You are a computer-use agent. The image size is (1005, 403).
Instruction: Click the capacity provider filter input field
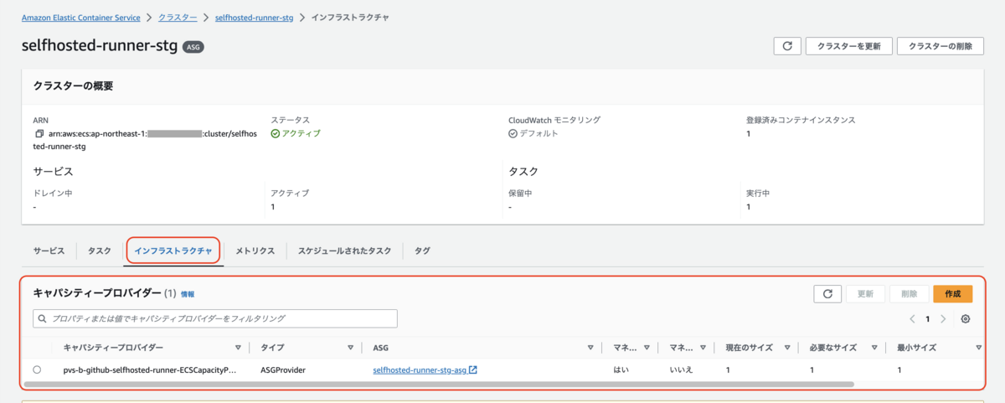214,318
